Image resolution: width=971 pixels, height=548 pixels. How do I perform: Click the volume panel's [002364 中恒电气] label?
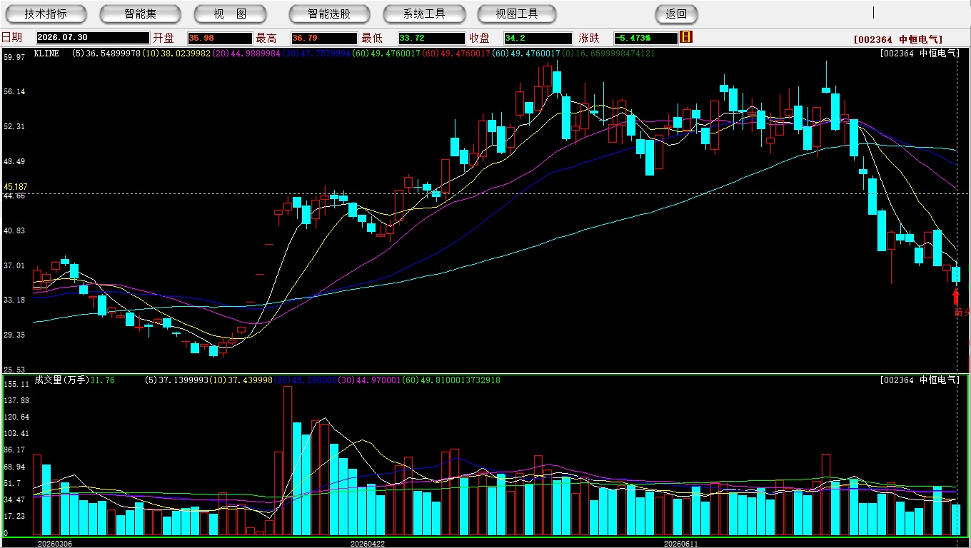(x=919, y=380)
